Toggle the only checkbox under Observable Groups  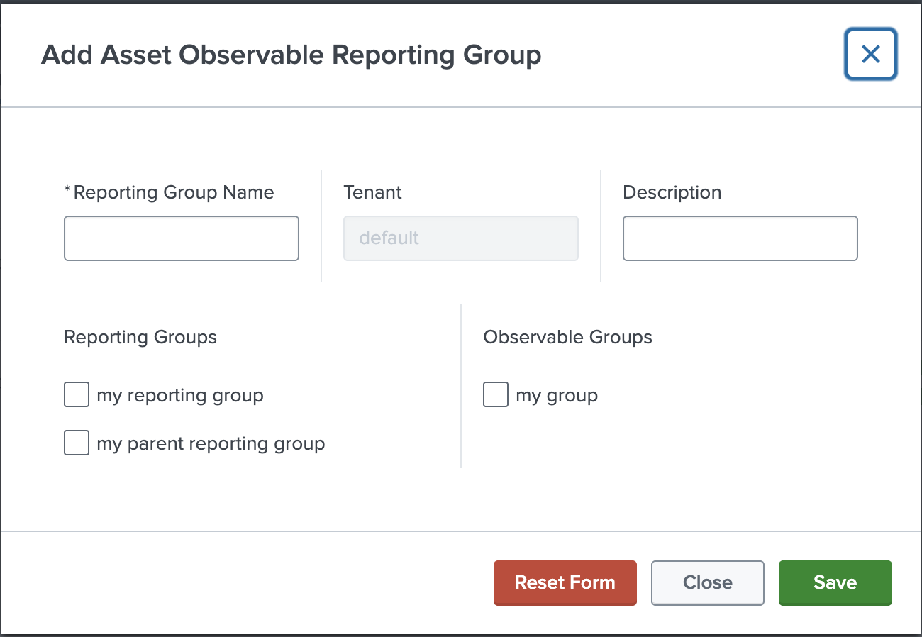tap(496, 394)
